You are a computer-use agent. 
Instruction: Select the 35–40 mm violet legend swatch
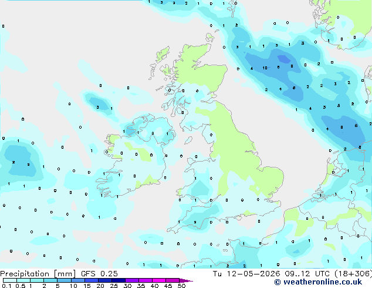pos(145,280)
